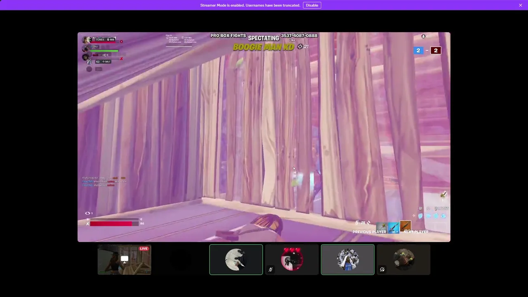Click the Streamer Mode enabled notice text
The height and width of the screenshot is (297, 528).
pos(250,5)
